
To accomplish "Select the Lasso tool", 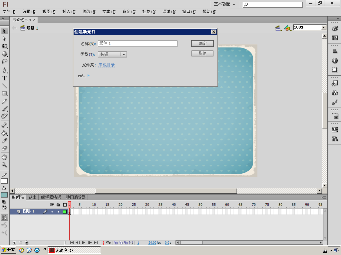I will click(4, 61).
